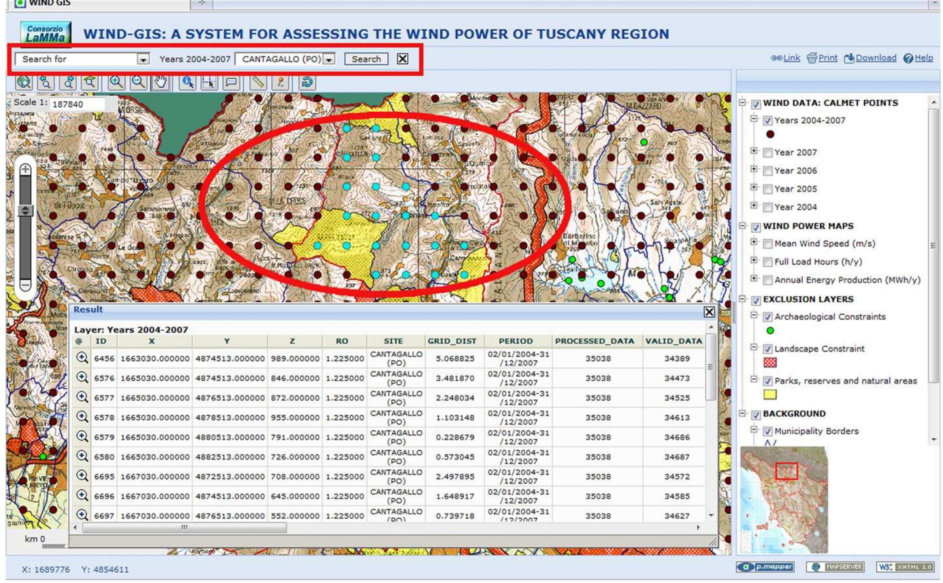Screen dimensions: 943x583
Task: Open the Print dialog
Action: [826, 57]
